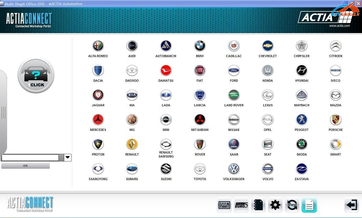Pick the Nissan brand icon
The image size is (362, 218).
point(234,120)
